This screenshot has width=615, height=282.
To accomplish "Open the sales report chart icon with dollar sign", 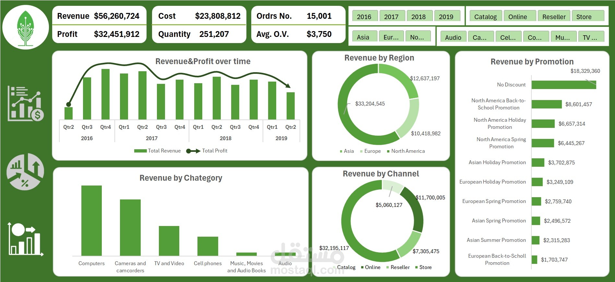I will tap(26, 103).
